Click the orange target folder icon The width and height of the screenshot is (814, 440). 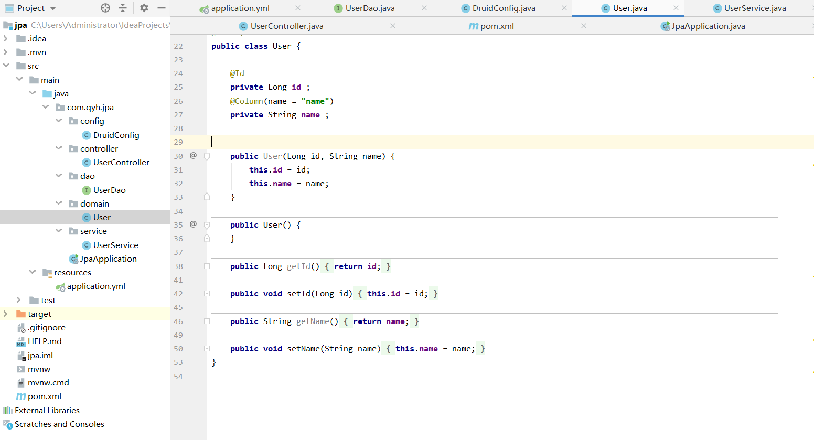coord(21,314)
